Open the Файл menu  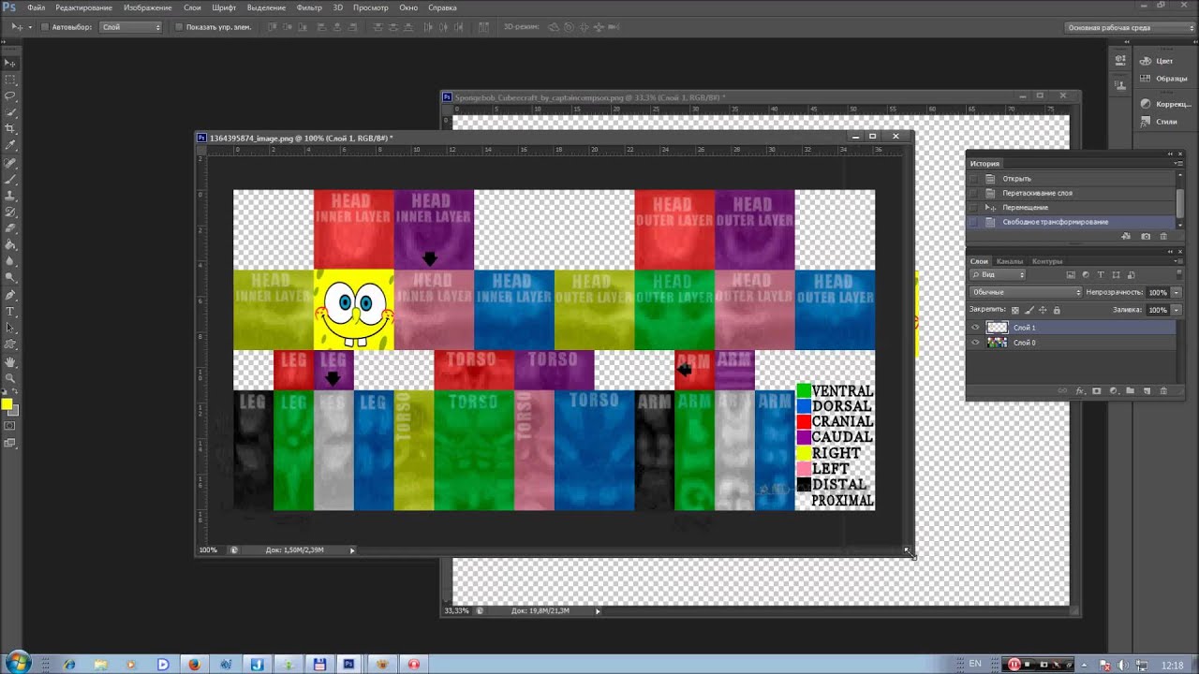click(37, 7)
